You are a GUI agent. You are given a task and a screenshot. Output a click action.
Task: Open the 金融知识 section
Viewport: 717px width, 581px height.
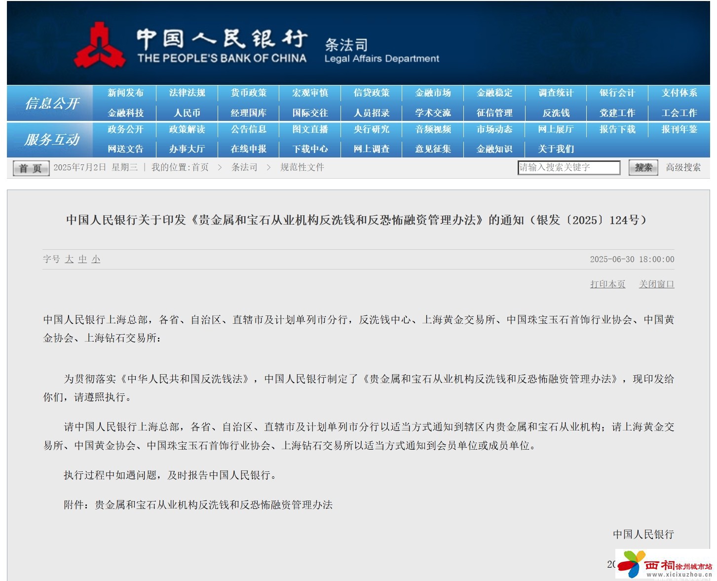[493, 149]
